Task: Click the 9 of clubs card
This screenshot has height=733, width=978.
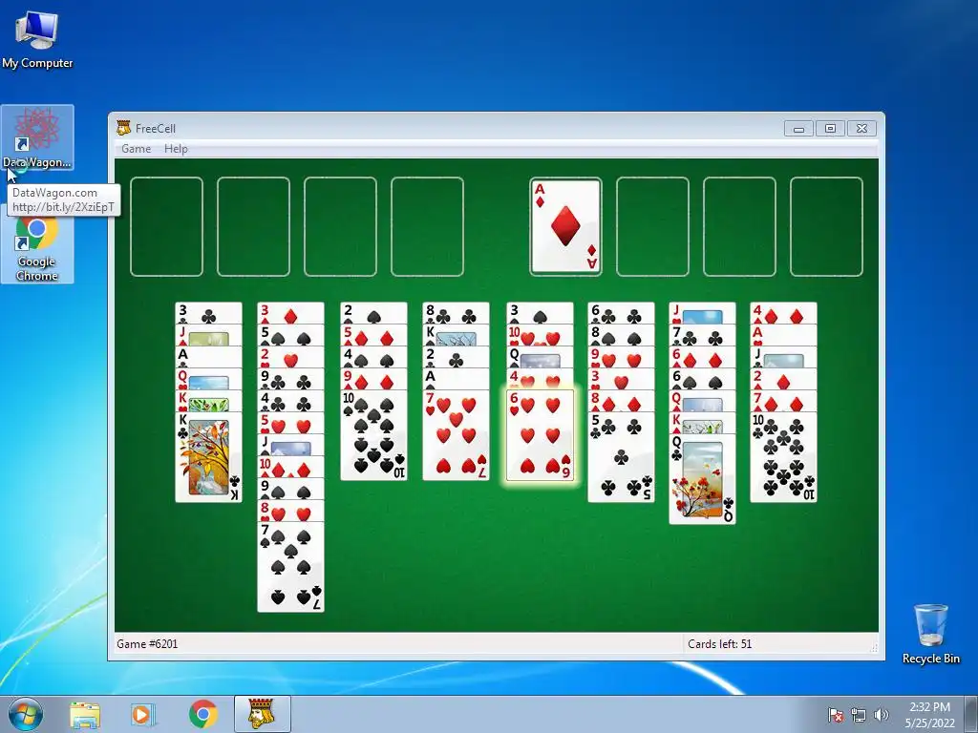Action: 290,379
